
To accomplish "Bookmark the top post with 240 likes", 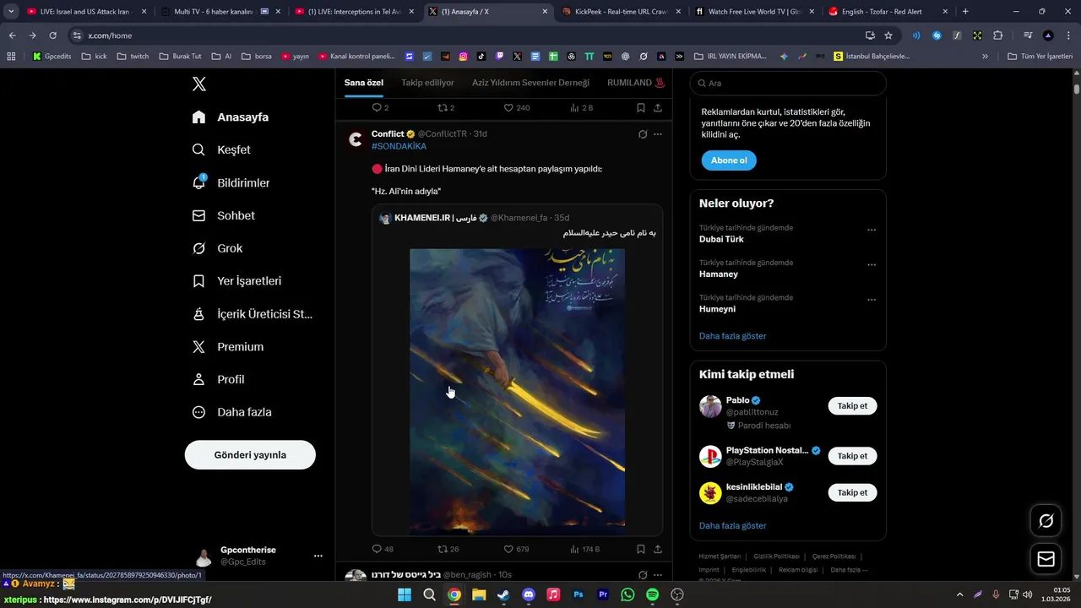I will pos(641,108).
